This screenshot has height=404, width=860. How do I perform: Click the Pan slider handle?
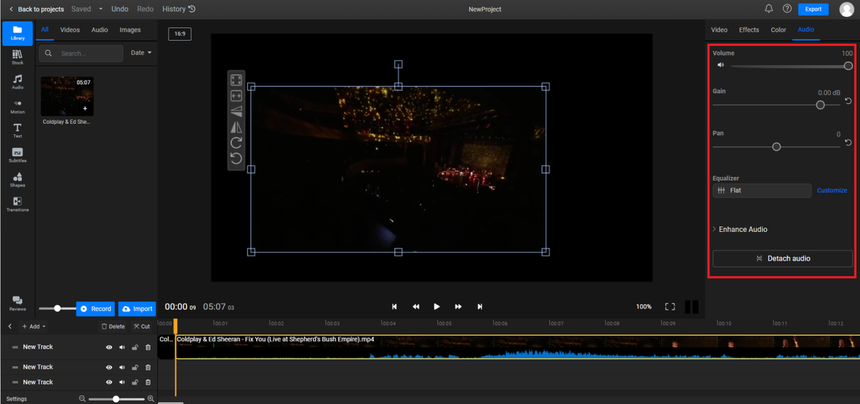tap(777, 147)
